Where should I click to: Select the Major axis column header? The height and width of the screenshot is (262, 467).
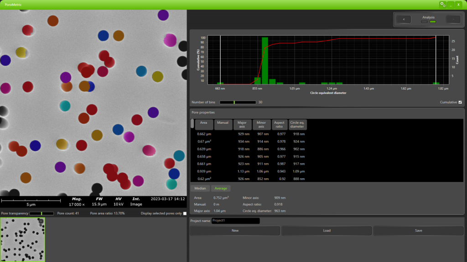point(243,124)
